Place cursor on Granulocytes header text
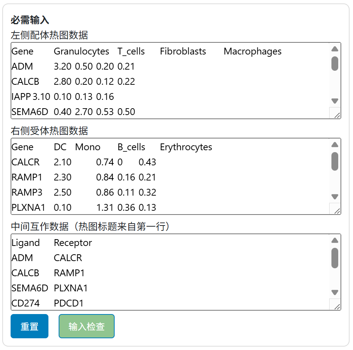Viewport: 353px width, 350px height. click(x=81, y=51)
